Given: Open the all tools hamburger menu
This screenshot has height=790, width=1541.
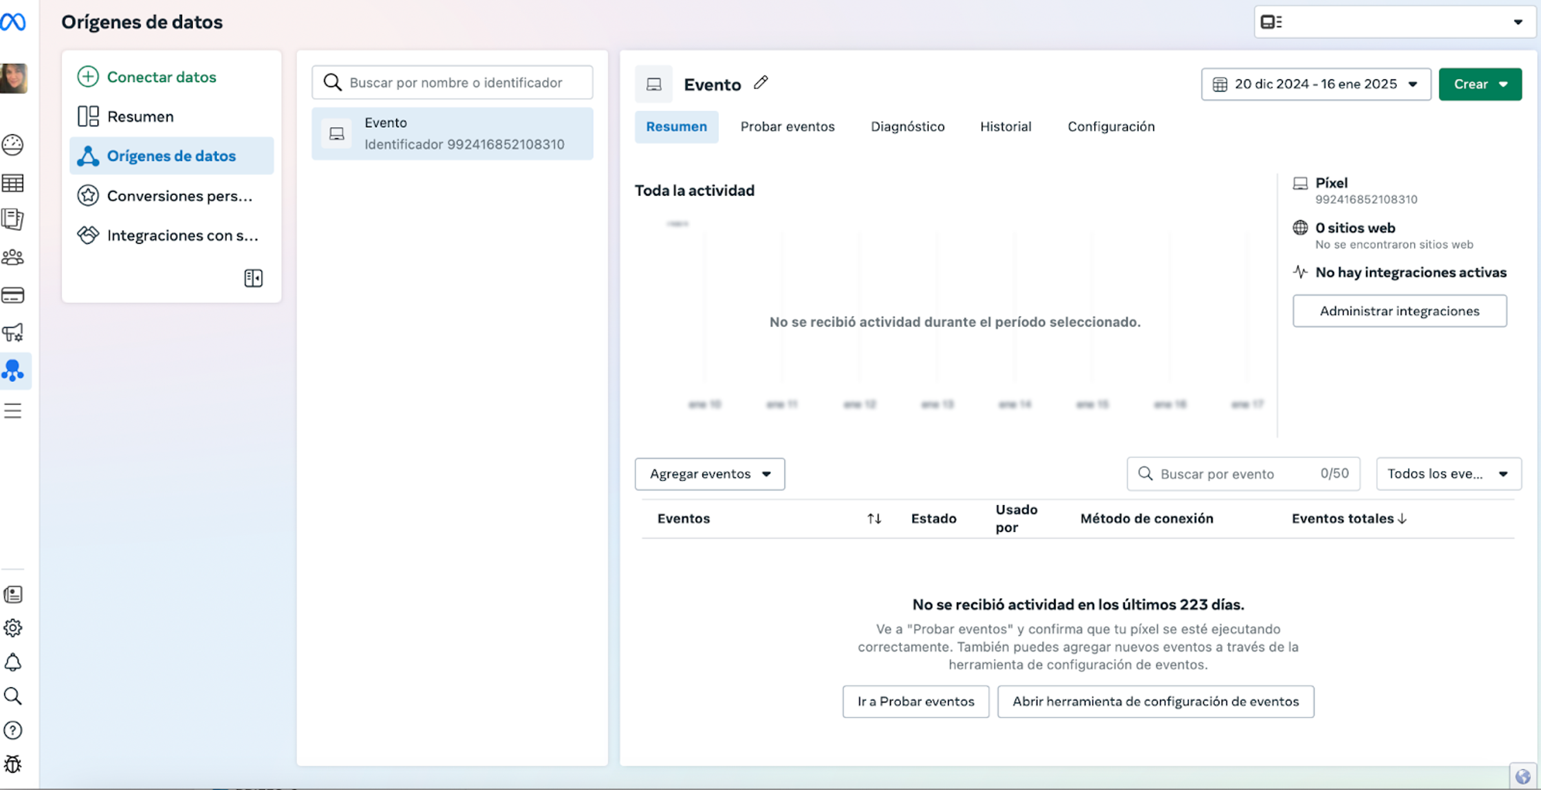Looking at the screenshot, I should click(12, 411).
